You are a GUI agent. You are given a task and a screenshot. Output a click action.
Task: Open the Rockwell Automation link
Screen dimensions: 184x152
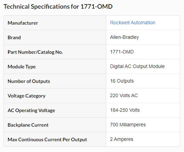pyautogui.click(x=133, y=23)
